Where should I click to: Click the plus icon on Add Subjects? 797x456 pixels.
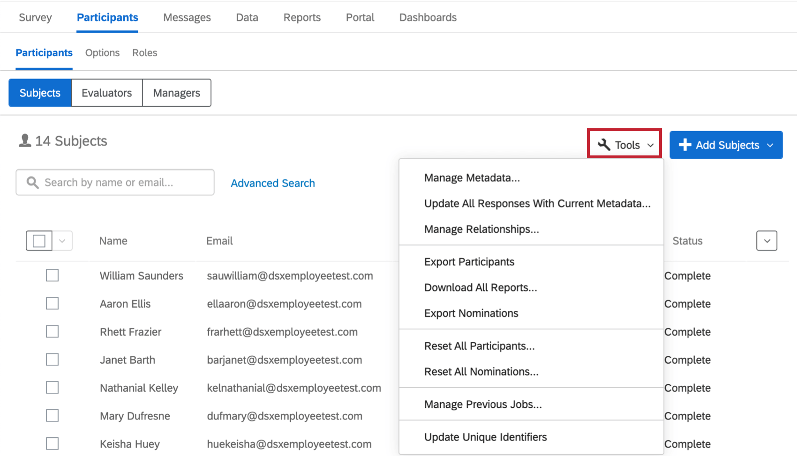[685, 145]
